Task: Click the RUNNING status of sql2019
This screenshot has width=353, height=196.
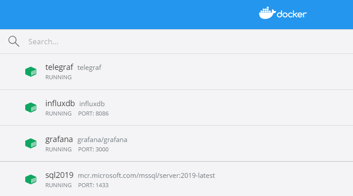Action: click(x=58, y=185)
